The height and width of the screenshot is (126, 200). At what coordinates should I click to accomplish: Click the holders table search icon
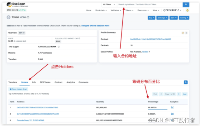[x=186, y=82]
